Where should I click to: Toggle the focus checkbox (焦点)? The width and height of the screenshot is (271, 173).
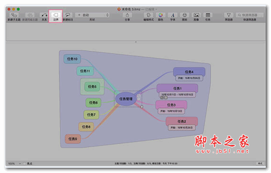[x=24, y=164]
